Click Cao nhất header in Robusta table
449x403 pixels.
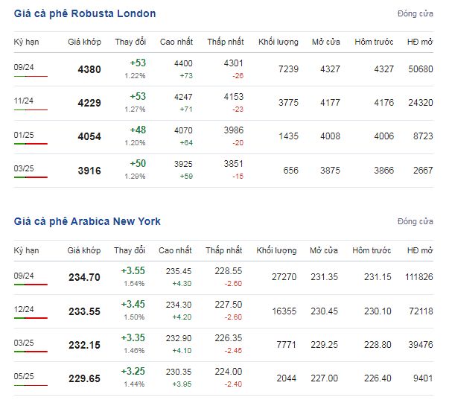[176, 42]
